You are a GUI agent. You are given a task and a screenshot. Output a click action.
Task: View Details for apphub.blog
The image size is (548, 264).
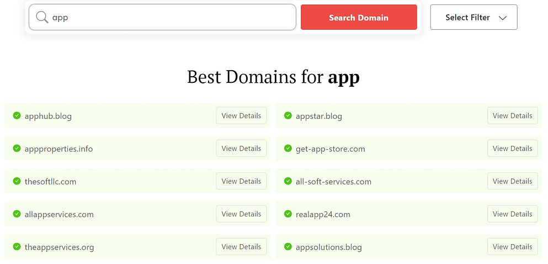tap(241, 116)
